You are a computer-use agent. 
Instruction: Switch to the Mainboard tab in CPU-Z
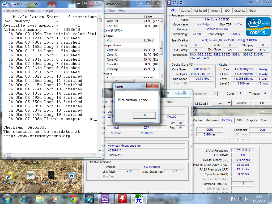click(200, 11)
